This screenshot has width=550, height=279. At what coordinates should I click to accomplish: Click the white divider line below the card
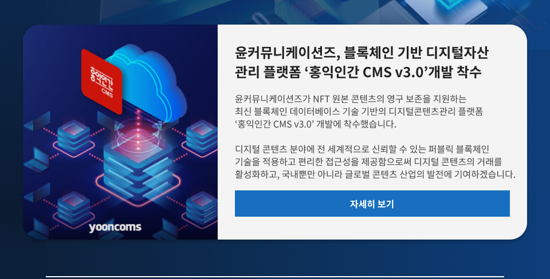(x=275, y=277)
